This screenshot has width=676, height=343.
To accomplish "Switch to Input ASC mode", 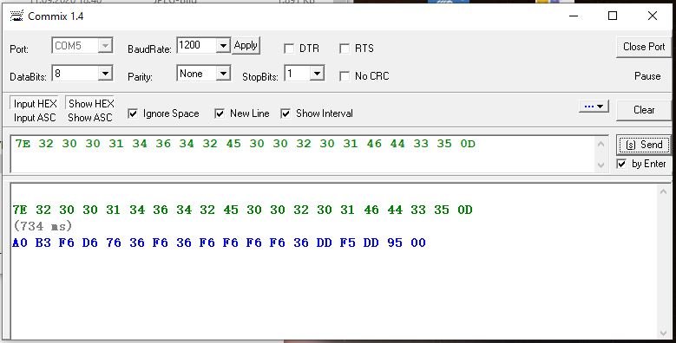I will tap(35, 118).
